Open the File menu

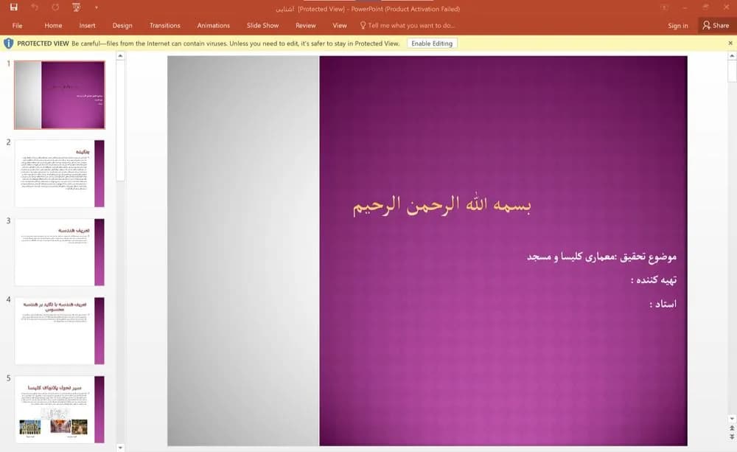(18, 25)
